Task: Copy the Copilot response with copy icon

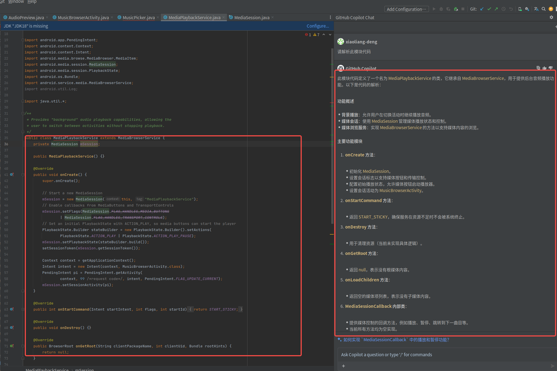Action: (538, 68)
